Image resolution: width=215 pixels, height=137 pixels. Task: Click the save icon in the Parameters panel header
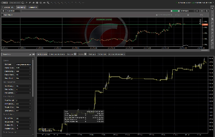33,54
